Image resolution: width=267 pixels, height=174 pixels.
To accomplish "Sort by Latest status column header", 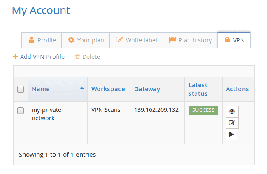I will point(198,89).
